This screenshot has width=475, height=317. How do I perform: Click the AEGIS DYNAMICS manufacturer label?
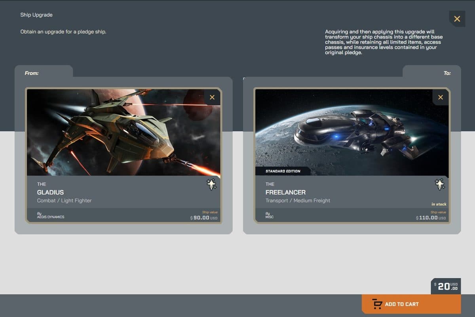(x=51, y=217)
